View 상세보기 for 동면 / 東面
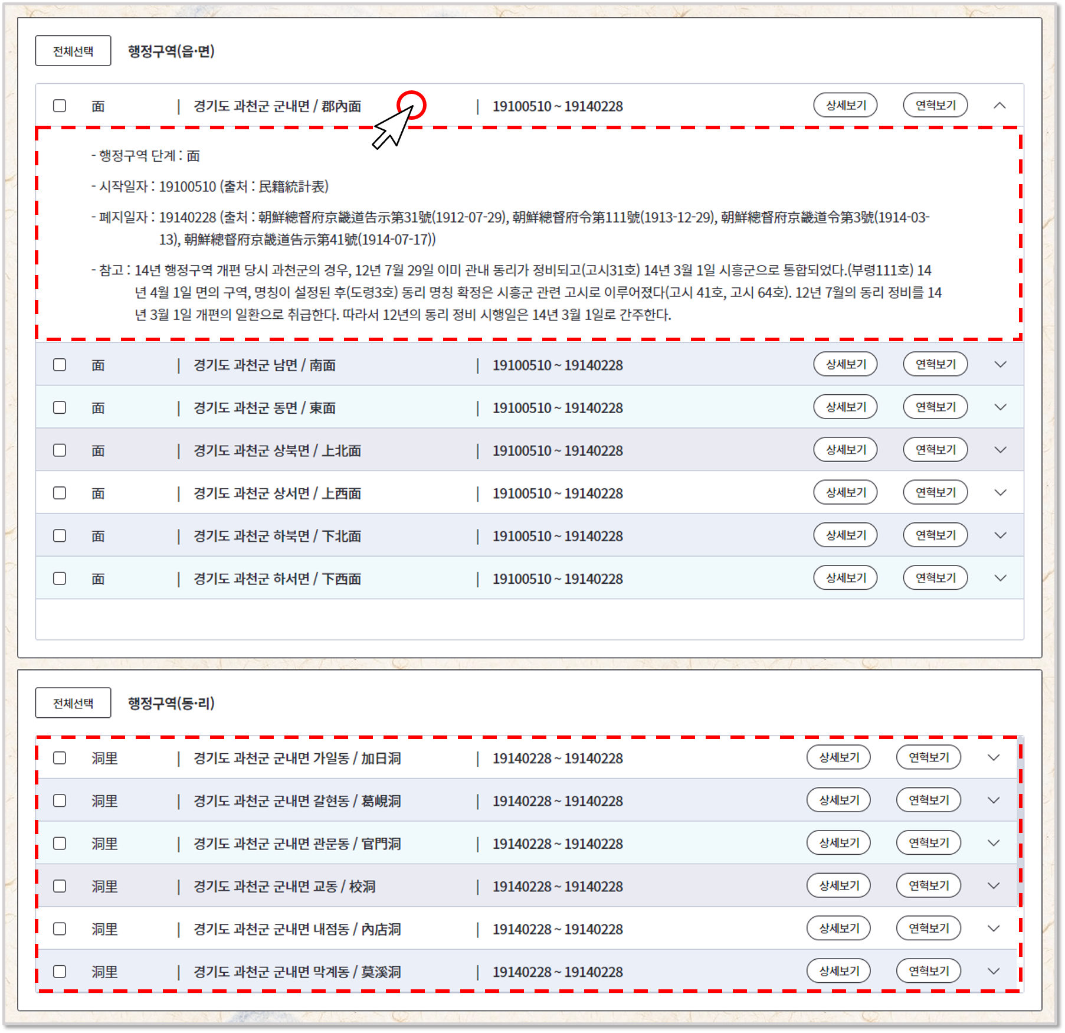The image size is (1065, 1033). point(846,407)
